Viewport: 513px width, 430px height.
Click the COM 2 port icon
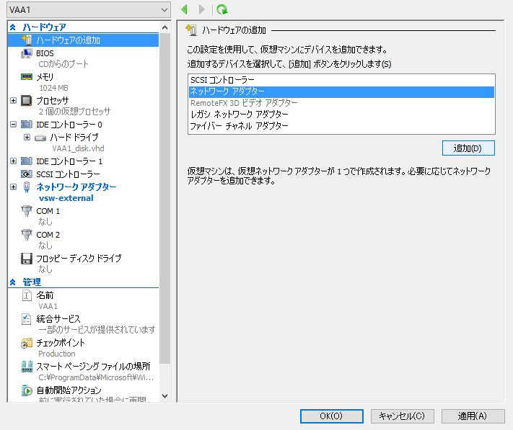point(27,235)
